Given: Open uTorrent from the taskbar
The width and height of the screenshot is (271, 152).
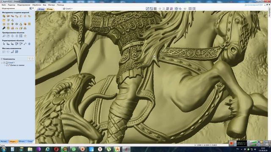Looking at the screenshot, I should 109,149.
